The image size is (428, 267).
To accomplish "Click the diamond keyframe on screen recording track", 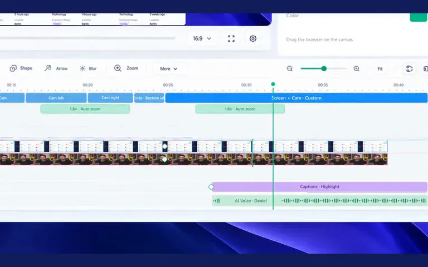I will point(164,146).
